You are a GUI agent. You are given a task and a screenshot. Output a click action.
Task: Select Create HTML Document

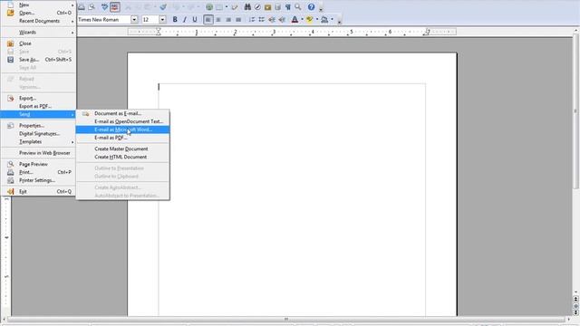[x=123, y=157]
